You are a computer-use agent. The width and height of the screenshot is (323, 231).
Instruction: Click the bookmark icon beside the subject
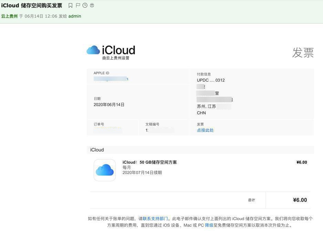pyautogui.click(x=70, y=6)
